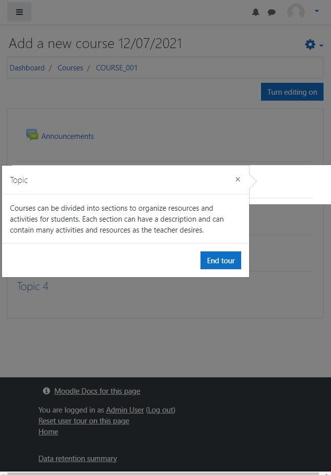This screenshot has width=331, height=475.
Task: Open COURSE_001 breadcrumb link
Action: coord(117,67)
